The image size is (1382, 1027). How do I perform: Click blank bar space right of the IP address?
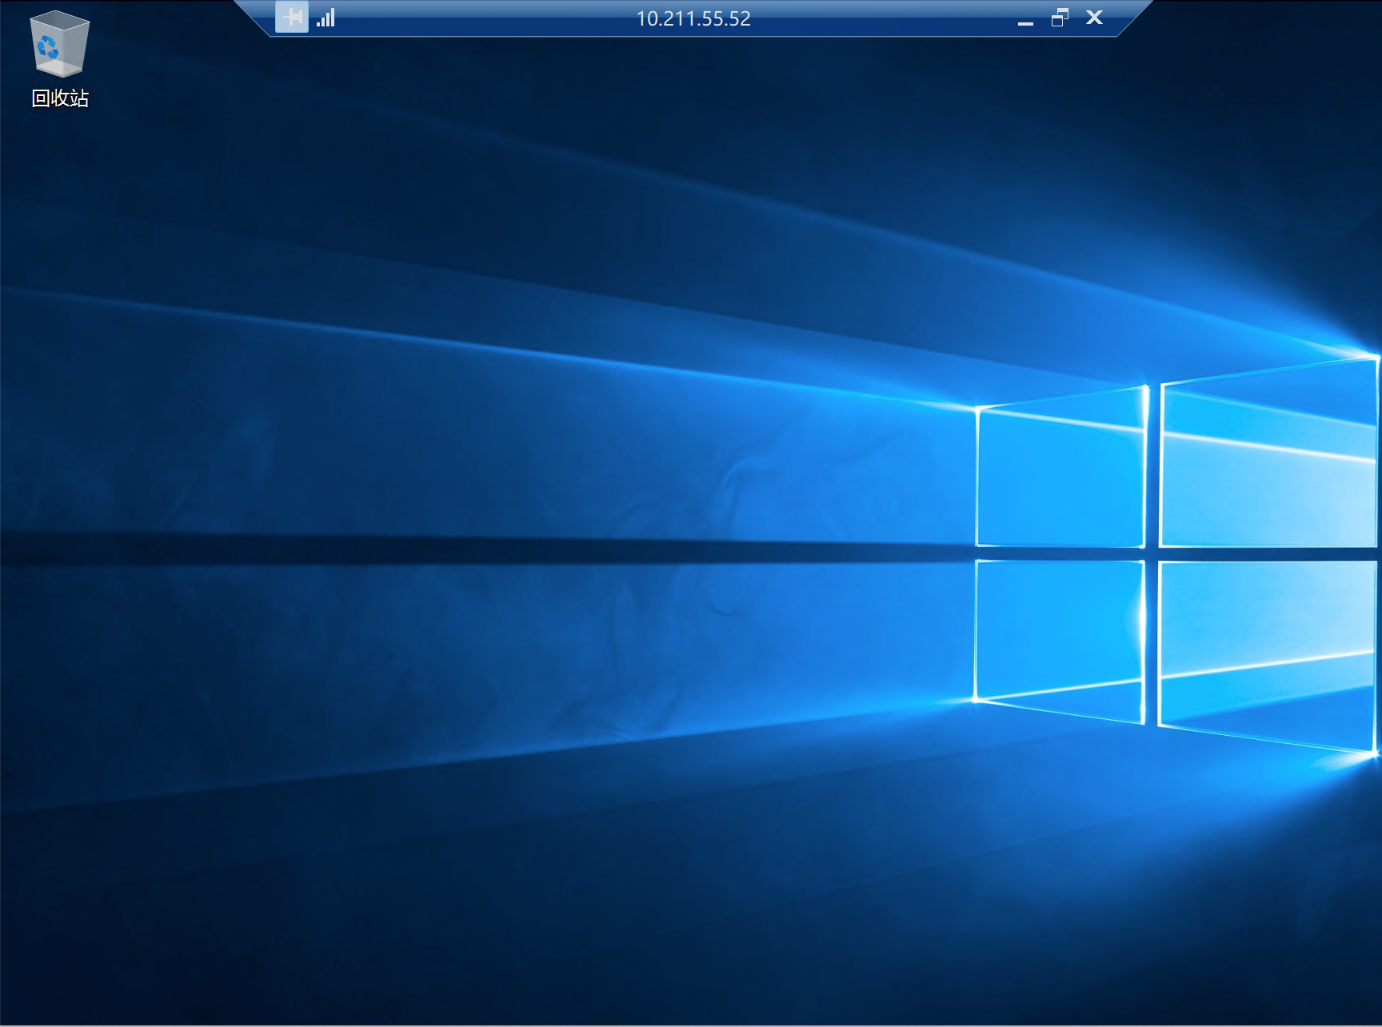pyautogui.click(x=880, y=18)
